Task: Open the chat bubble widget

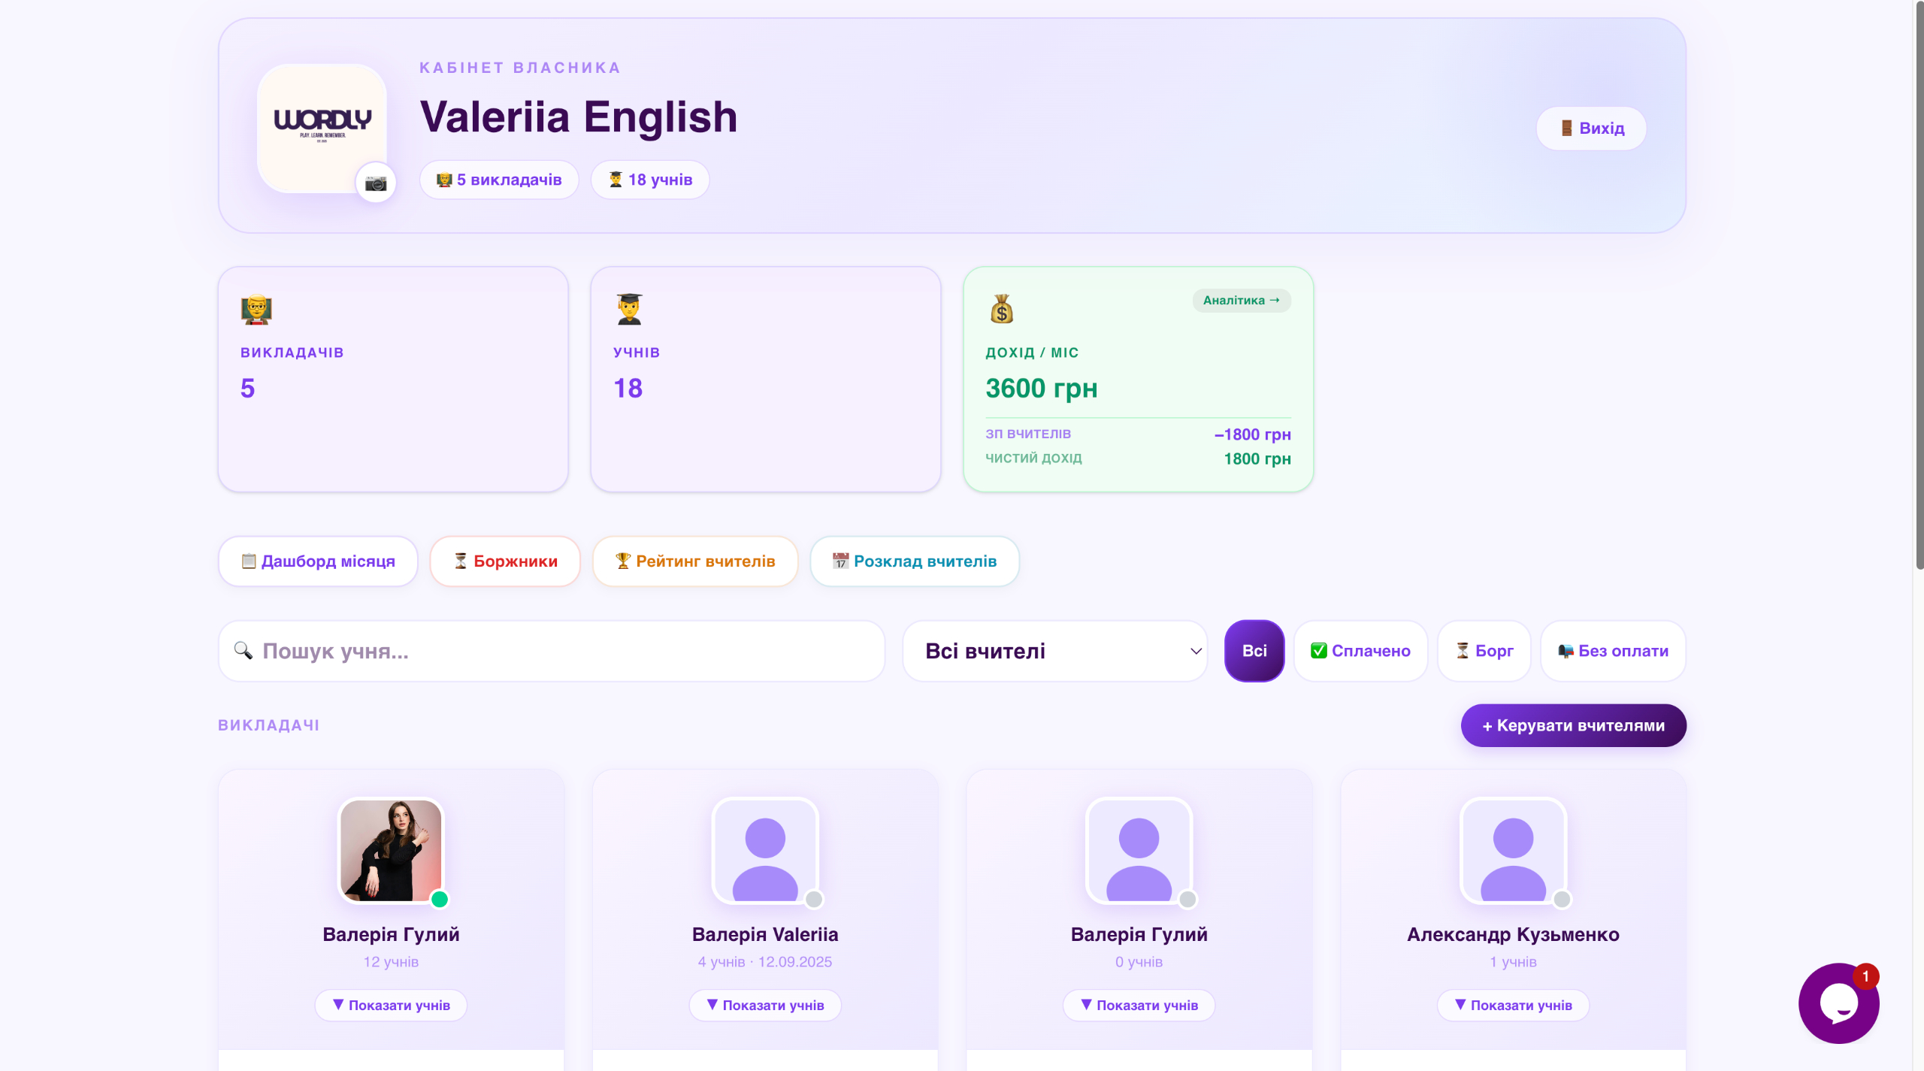Action: point(1838,1003)
